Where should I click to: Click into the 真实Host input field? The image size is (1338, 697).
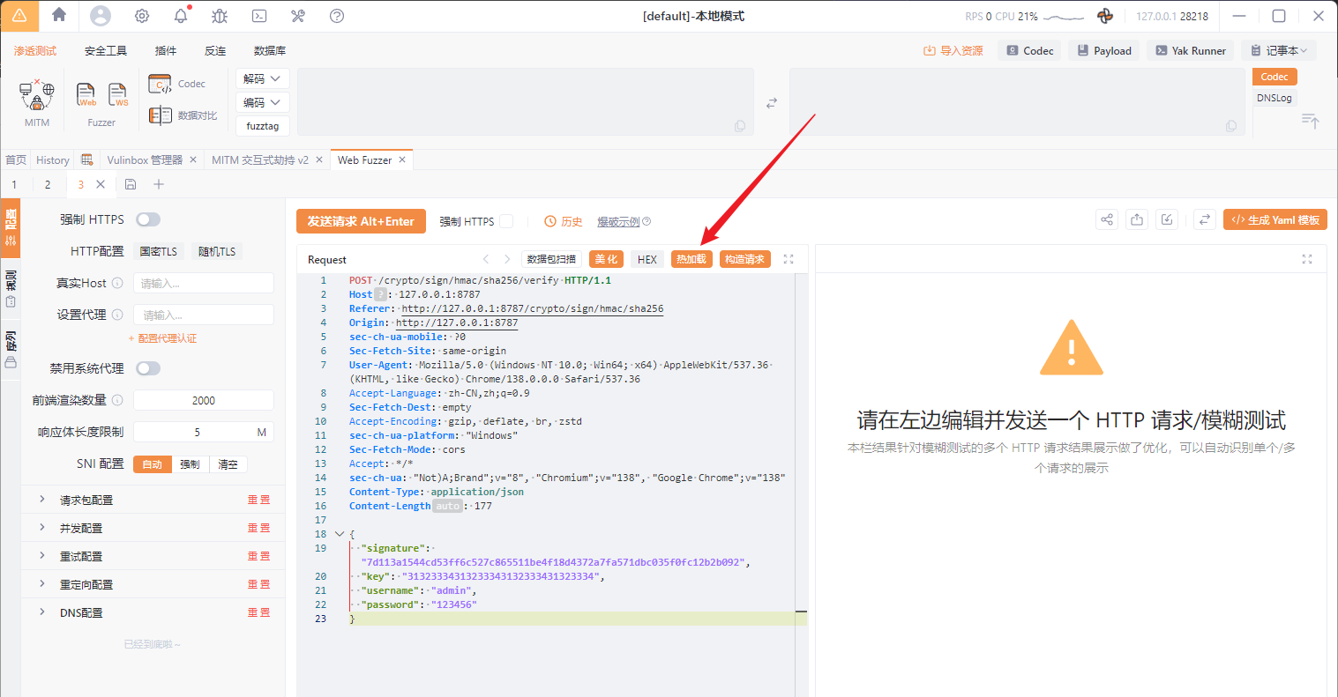204,283
